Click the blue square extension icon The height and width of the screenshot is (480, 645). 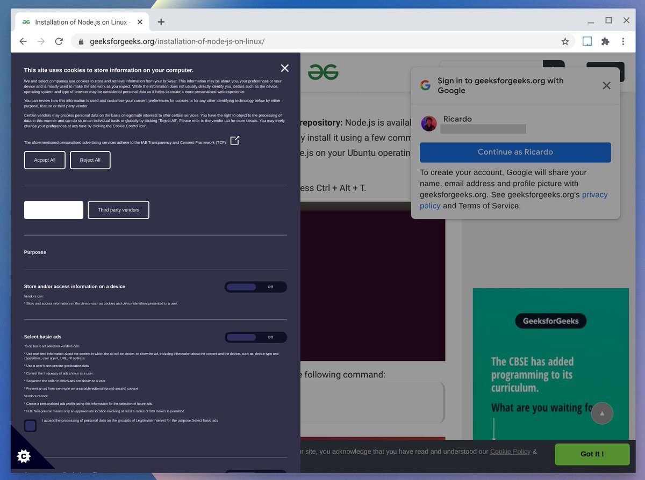587,41
